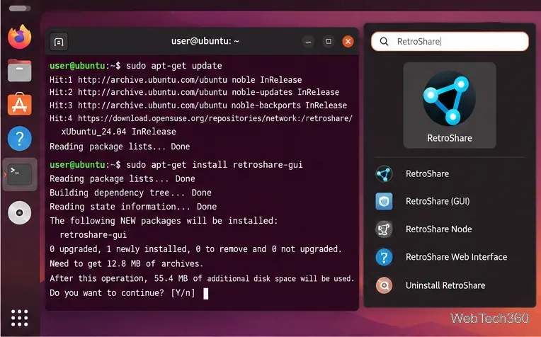This screenshot has width=541, height=337.
Task: Click "Need to get 12.8 MB" line
Action: (x=126, y=264)
